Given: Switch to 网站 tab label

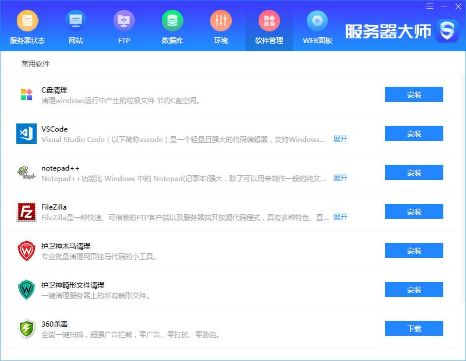Looking at the screenshot, I should pos(76,40).
